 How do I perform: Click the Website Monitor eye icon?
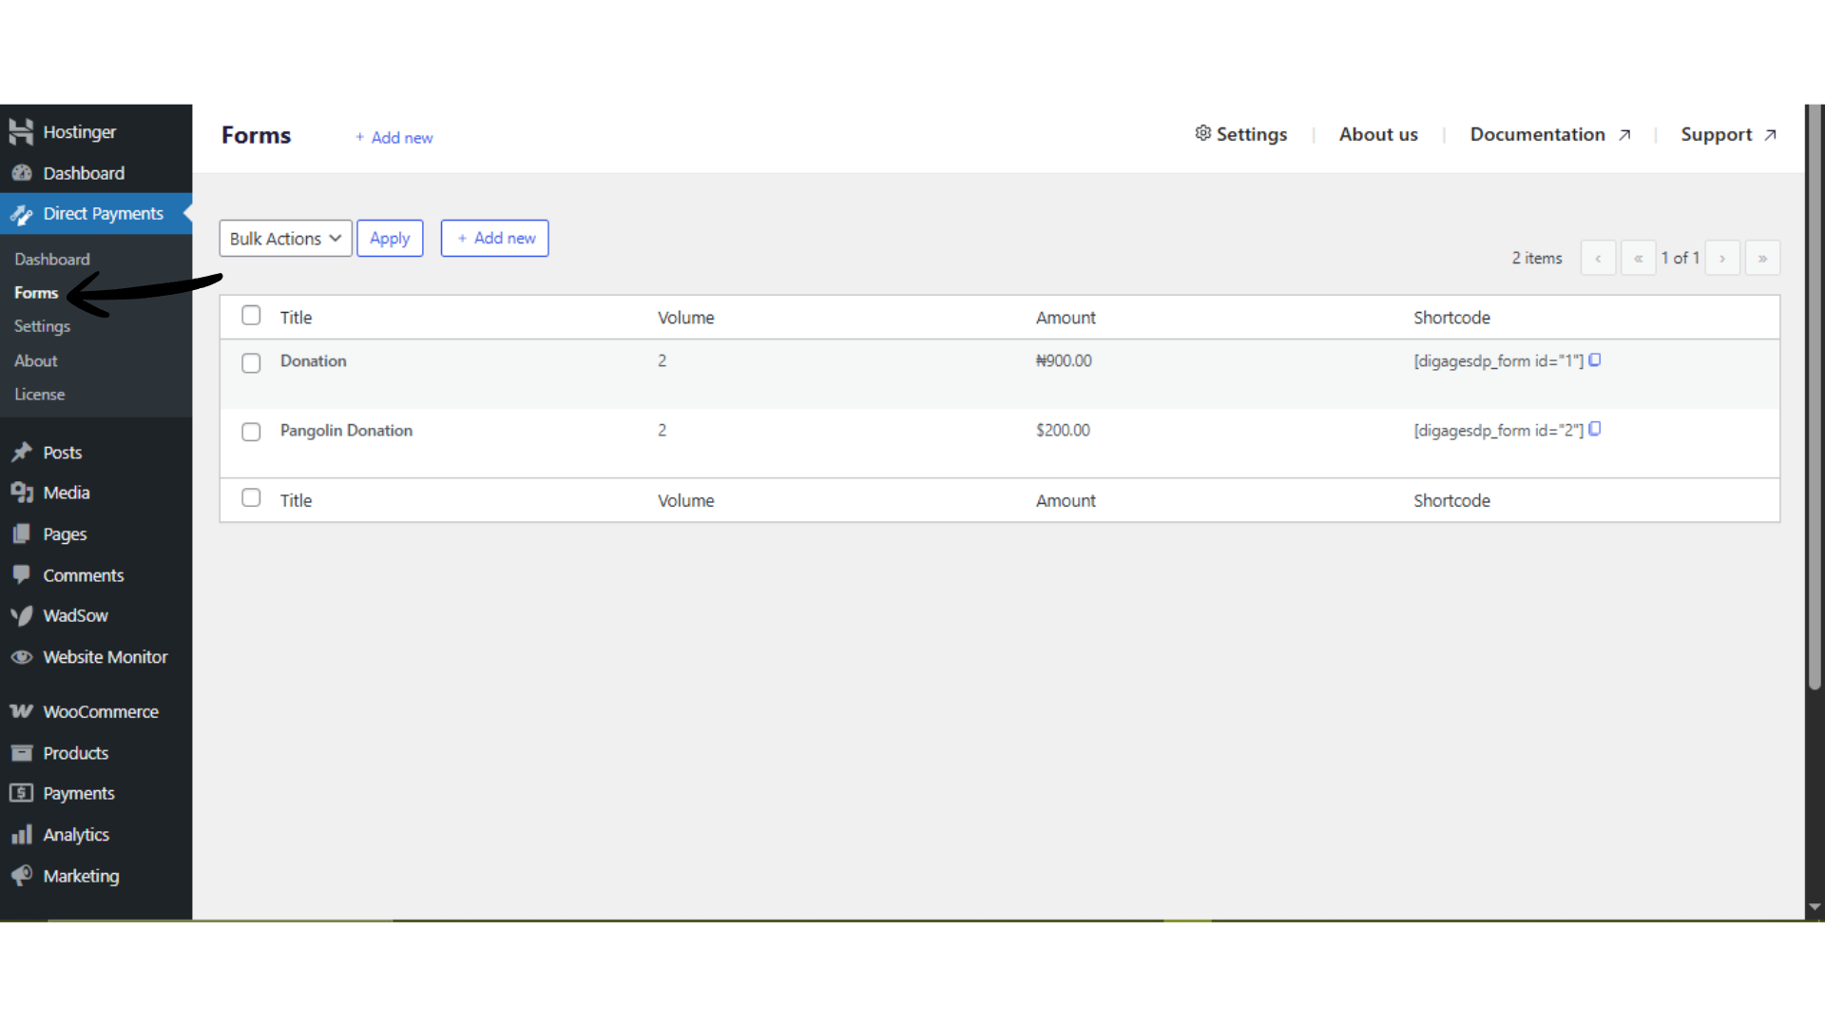point(21,657)
